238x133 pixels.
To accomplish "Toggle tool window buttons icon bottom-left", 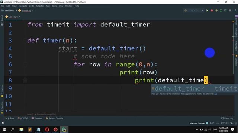I will click(3, 123).
